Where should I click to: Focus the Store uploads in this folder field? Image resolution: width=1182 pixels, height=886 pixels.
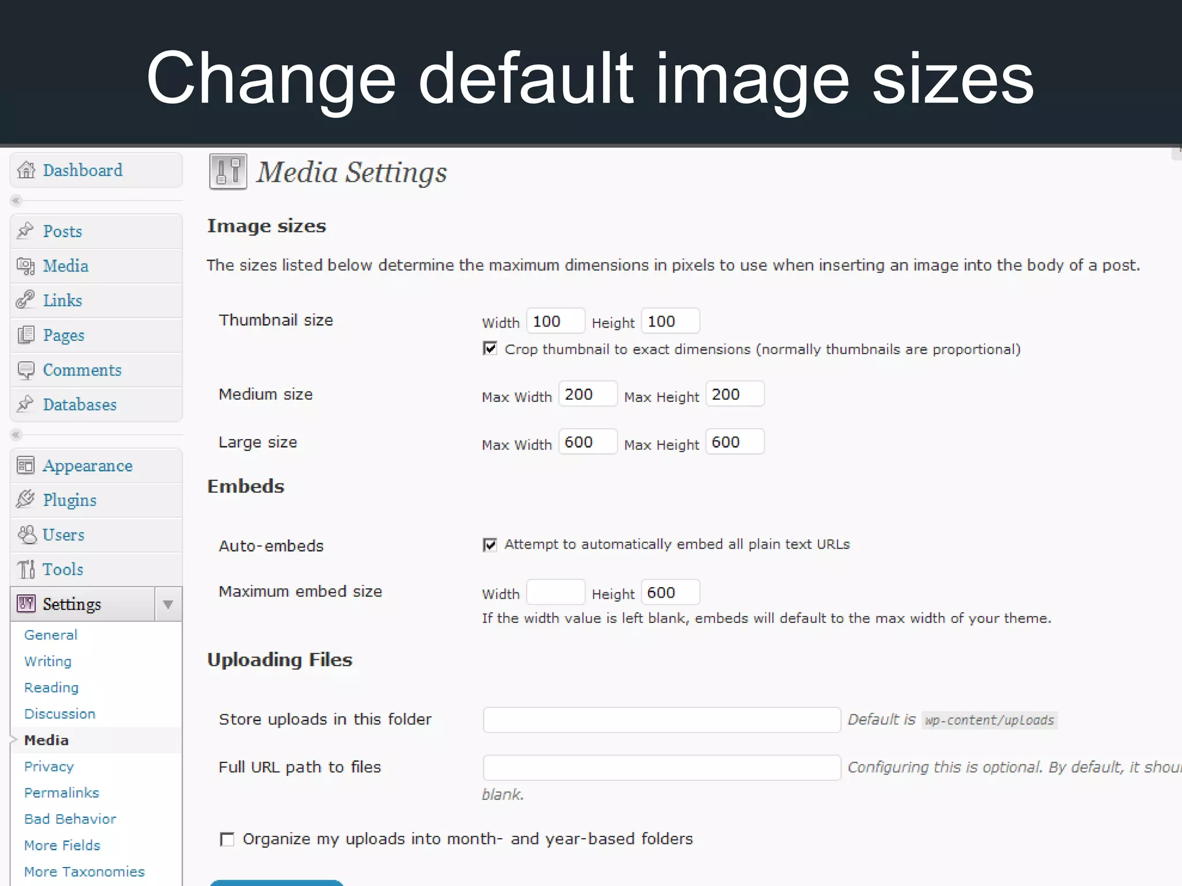coord(662,720)
